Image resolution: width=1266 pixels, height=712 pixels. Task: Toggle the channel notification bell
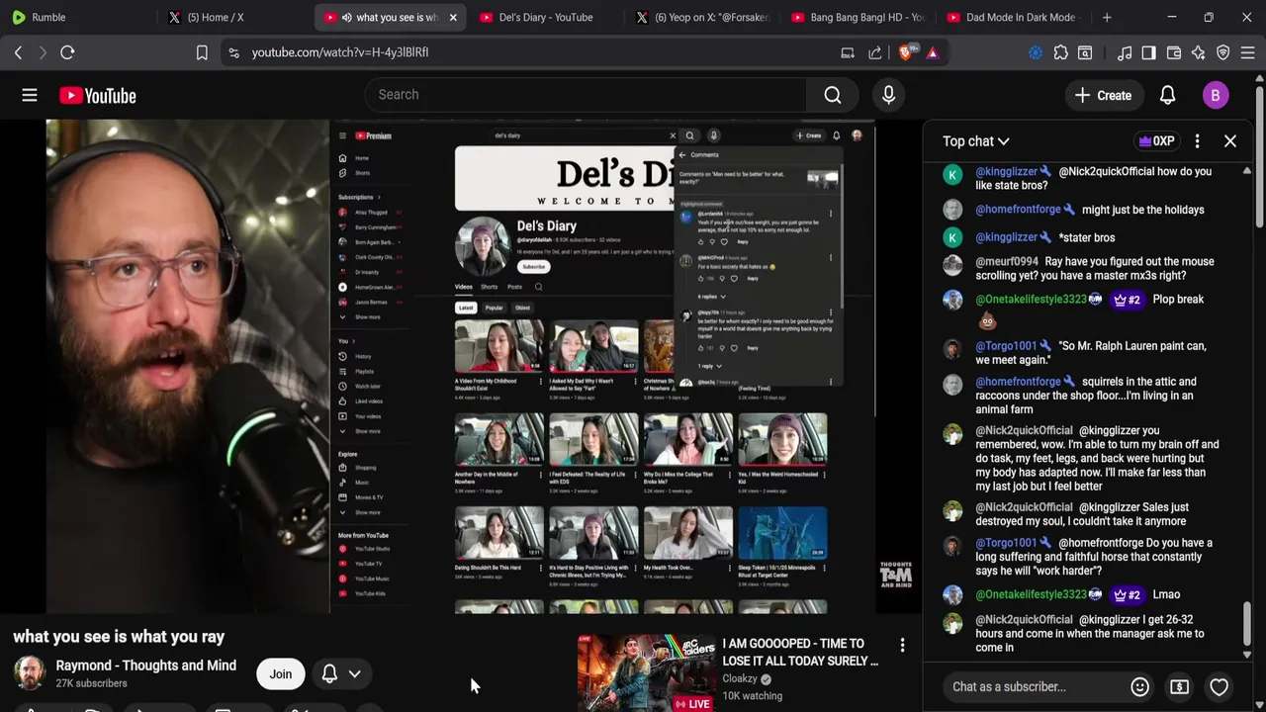[329, 673]
